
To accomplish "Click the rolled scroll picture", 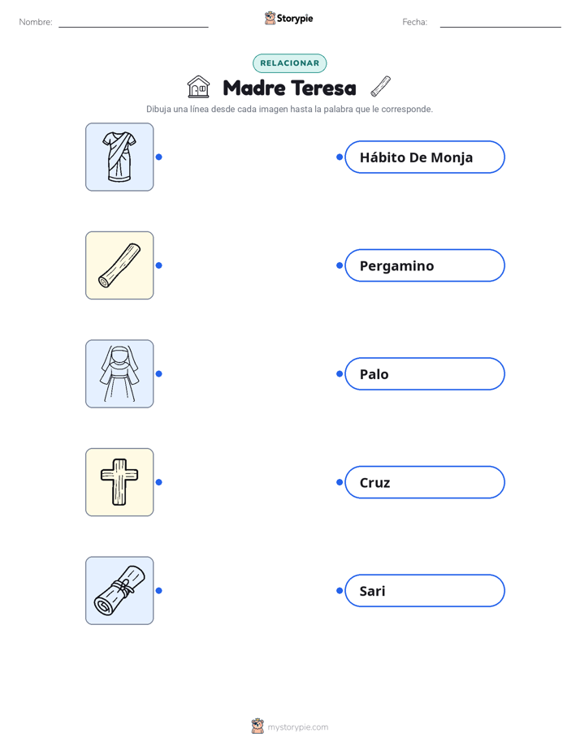I will [x=119, y=590].
